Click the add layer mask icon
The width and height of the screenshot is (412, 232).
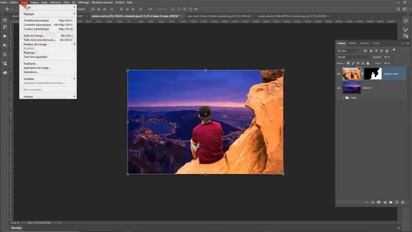click(x=379, y=202)
